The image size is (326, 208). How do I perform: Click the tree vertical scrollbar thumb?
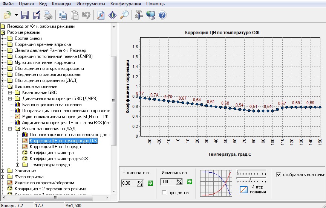click(x=113, y=101)
